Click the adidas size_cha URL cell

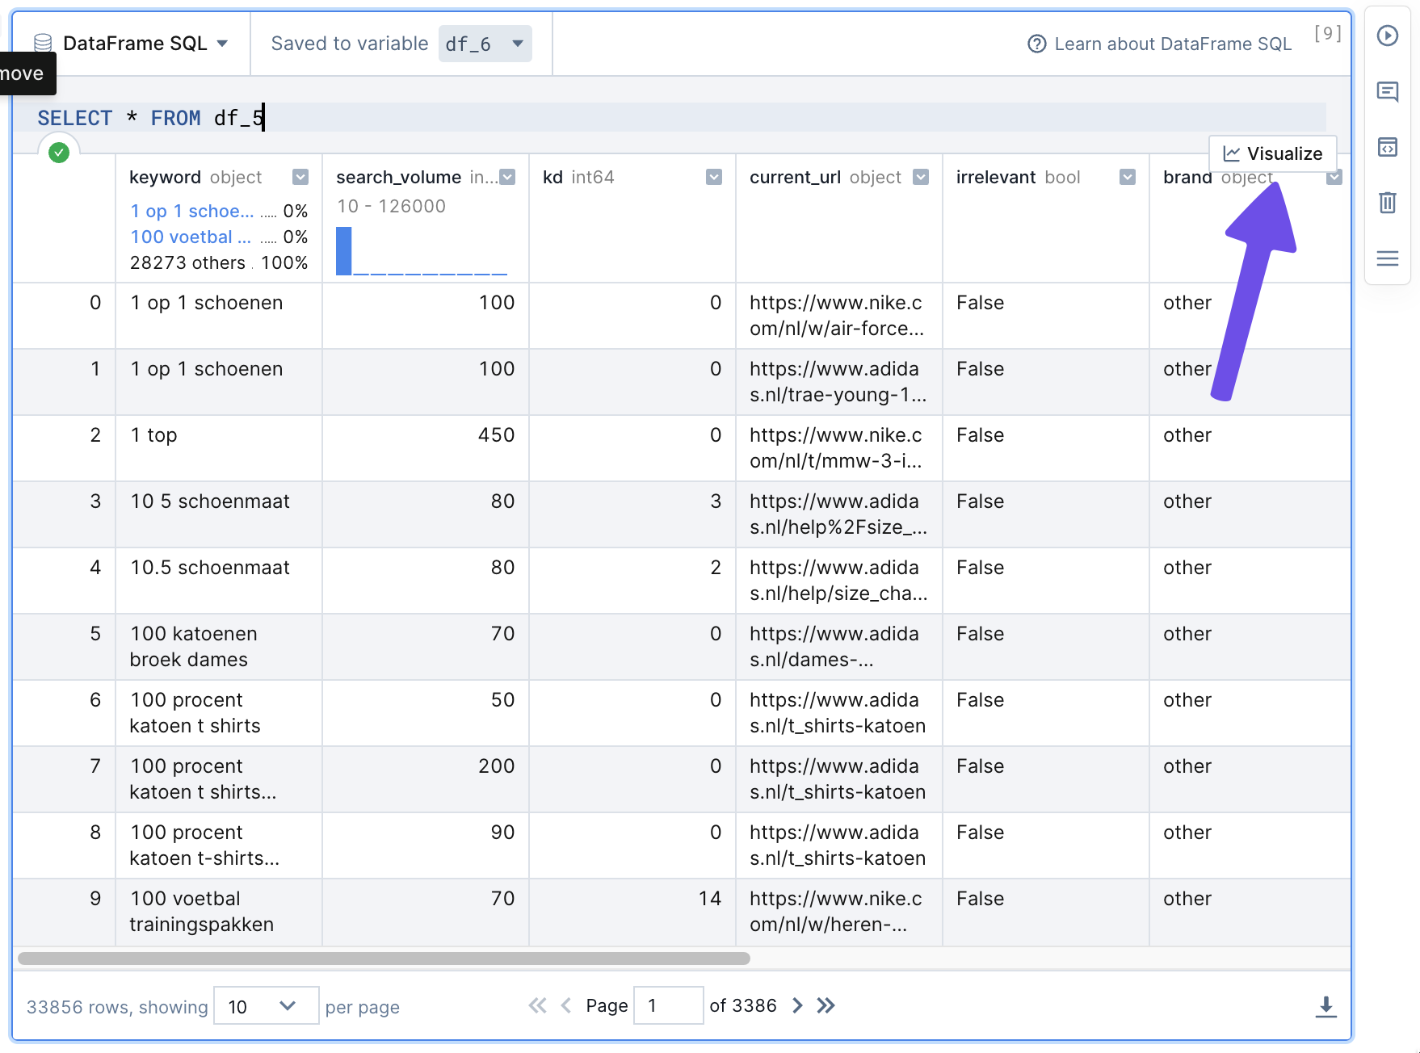[x=839, y=581]
